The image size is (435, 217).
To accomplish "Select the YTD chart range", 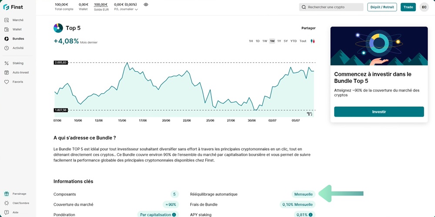I will tap(294, 41).
